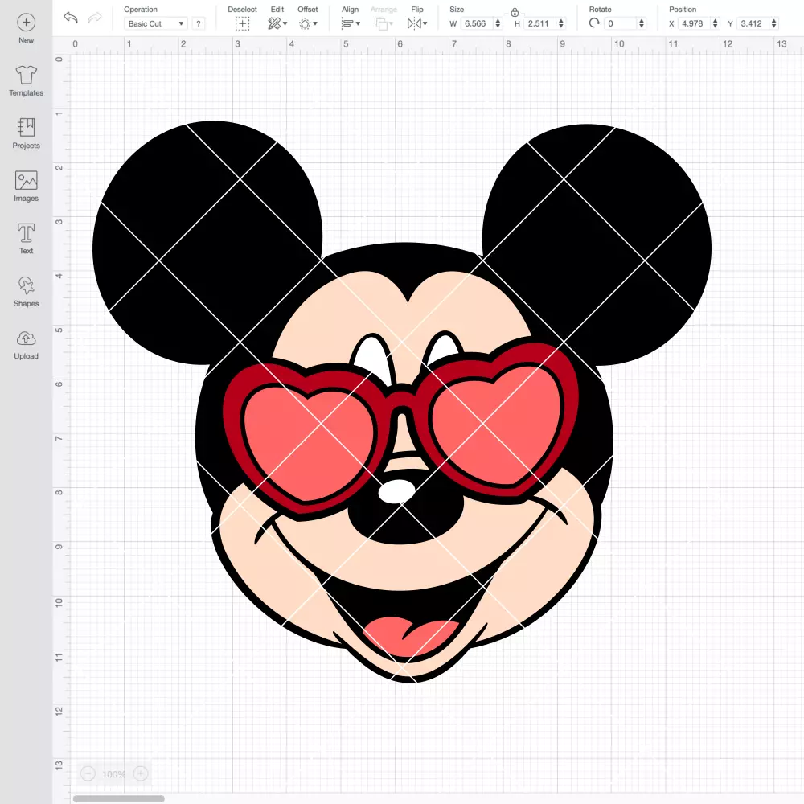
Task: Click the Deselect icon
Action: [x=243, y=23]
